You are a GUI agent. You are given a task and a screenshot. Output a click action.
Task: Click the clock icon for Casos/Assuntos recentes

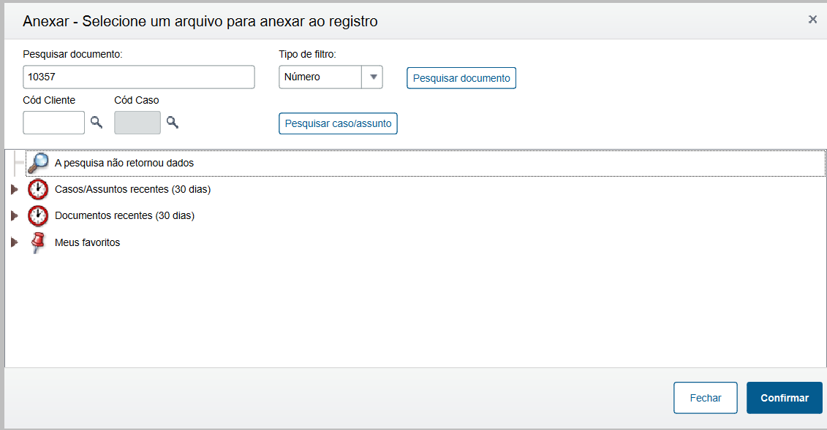[37, 190]
